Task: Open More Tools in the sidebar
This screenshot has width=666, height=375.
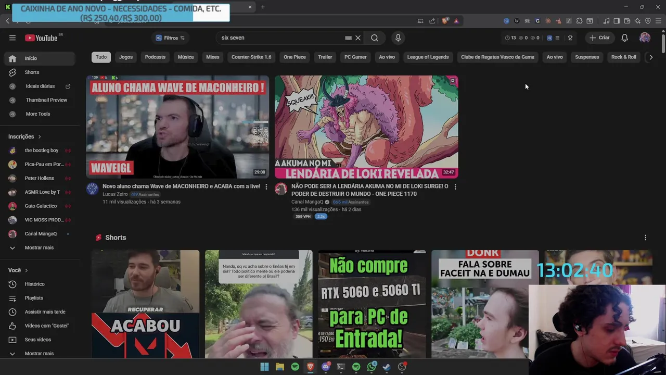Action: pos(39,114)
